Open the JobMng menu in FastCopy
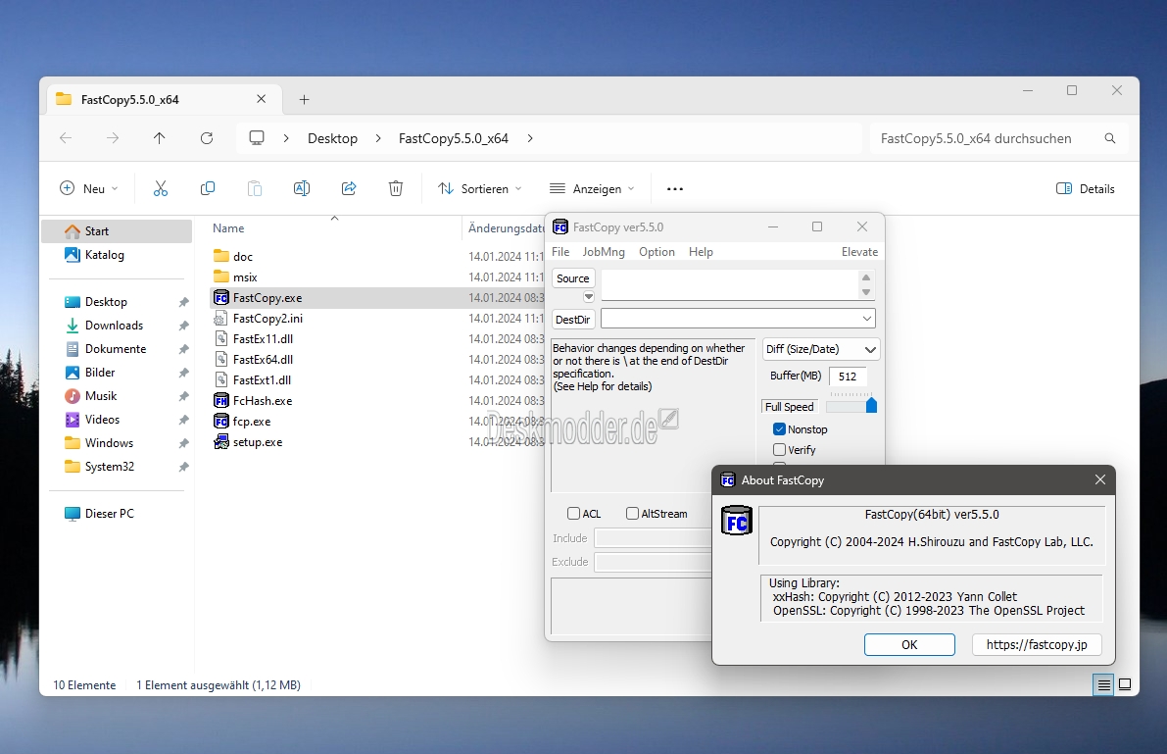 pyautogui.click(x=604, y=252)
